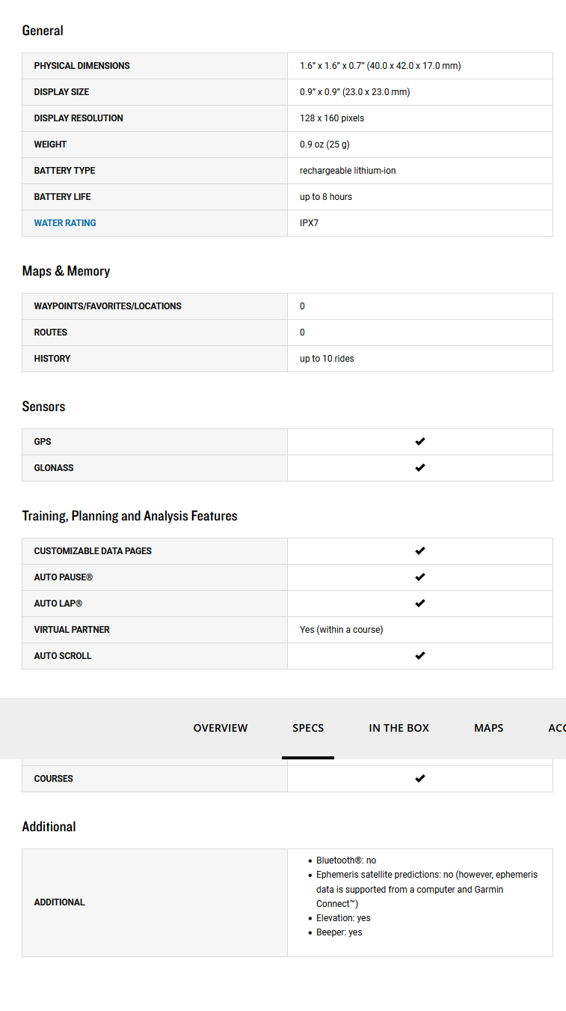Switch to the Overview tab
The height and width of the screenshot is (1011, 566).
221,728
